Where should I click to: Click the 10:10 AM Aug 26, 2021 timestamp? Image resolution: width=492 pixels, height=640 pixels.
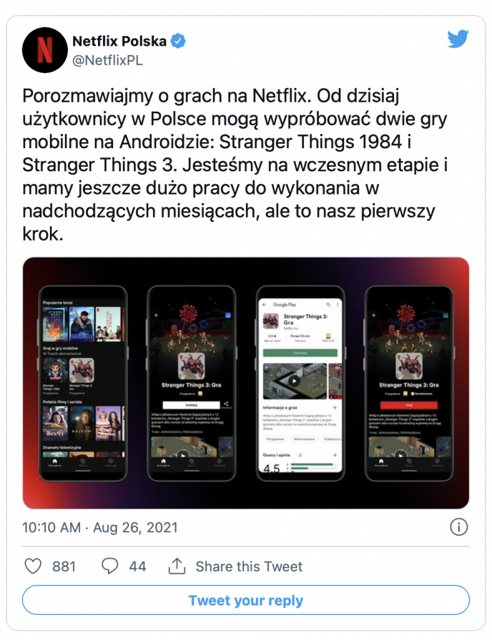tap(100, 527)
